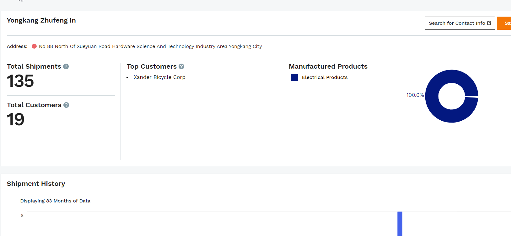Click the Shipment History section heading
Screen dimensions: 511x236
(x=36, y=184)
